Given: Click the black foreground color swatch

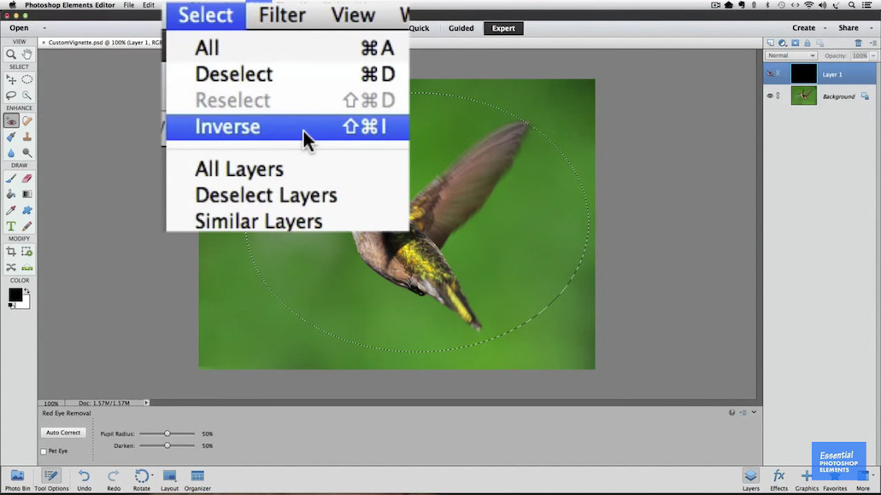Looking at the screenshot, I should (x=15, y=294).
